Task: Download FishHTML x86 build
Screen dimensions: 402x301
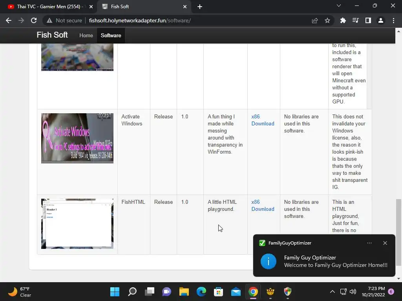Action: pos(263,205)
